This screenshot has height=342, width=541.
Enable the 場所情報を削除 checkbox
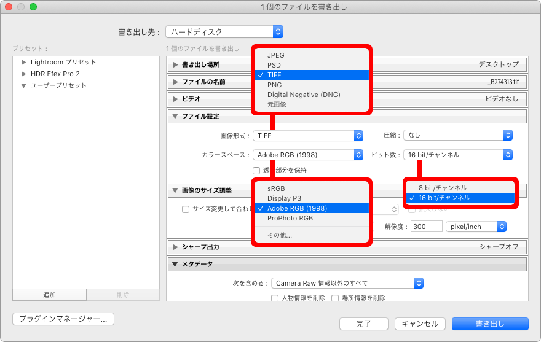[335, 298]
